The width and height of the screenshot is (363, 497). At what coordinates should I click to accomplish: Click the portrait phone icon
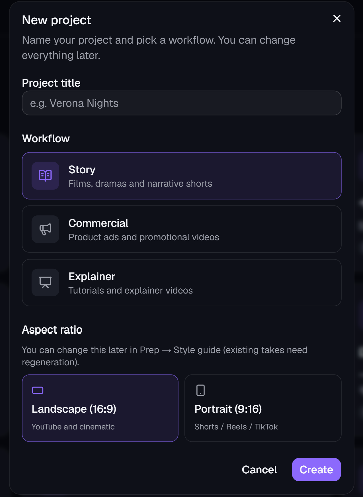click(200, 390)
